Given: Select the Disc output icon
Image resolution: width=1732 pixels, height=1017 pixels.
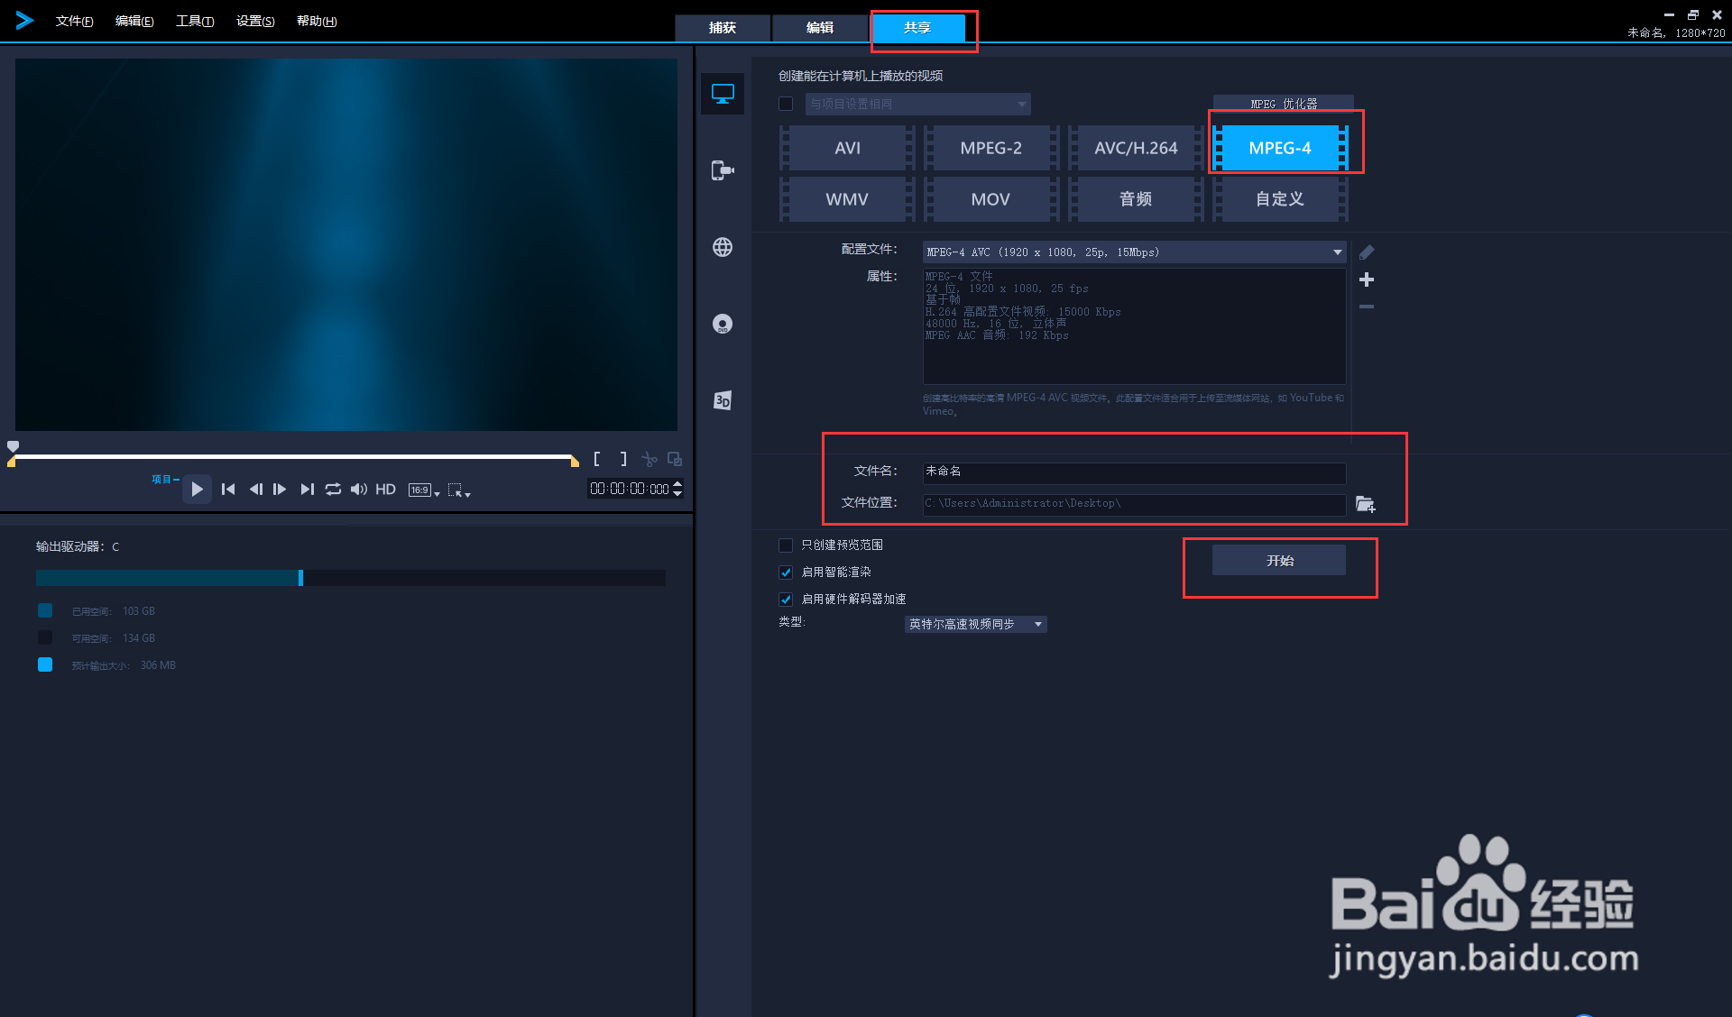Looking at the screenshot, I should [x=723, y=324].
